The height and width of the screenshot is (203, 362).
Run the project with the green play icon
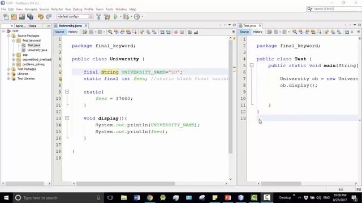tap(115, 16)
